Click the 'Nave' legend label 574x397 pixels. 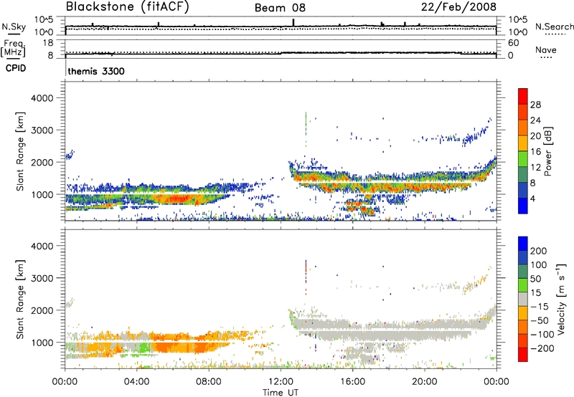[x=545, y=50]
